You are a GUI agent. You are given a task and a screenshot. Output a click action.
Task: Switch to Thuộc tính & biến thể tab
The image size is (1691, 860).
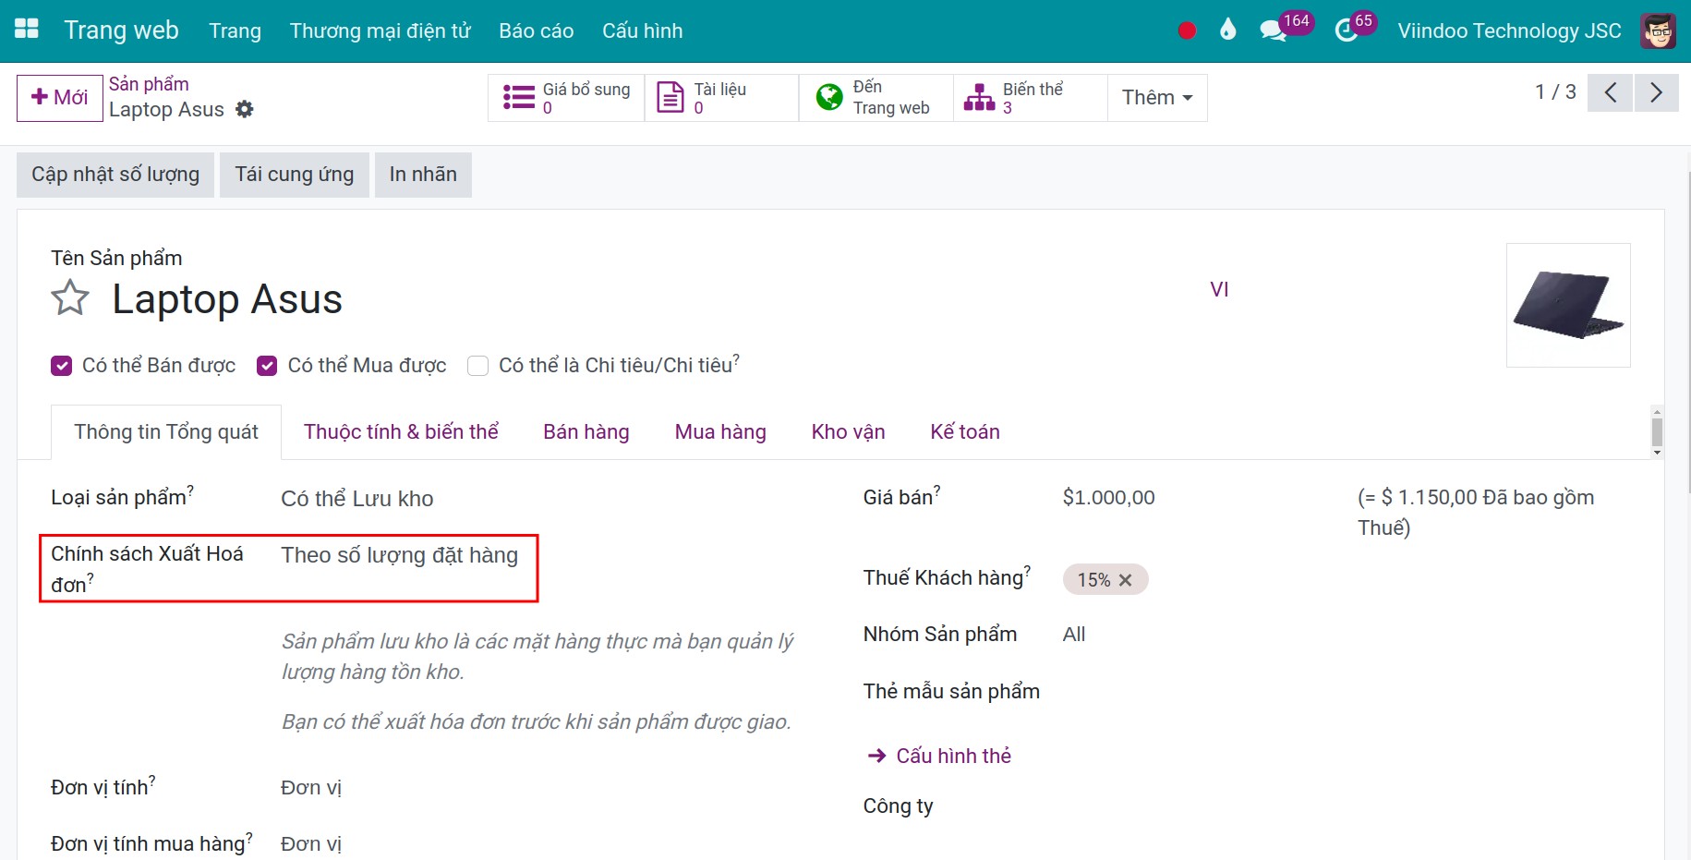[x=401, y=432]
